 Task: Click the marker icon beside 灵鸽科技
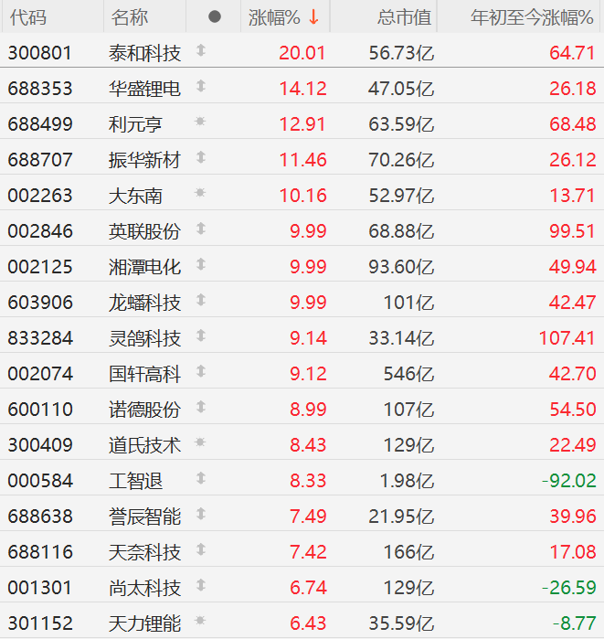201,335
